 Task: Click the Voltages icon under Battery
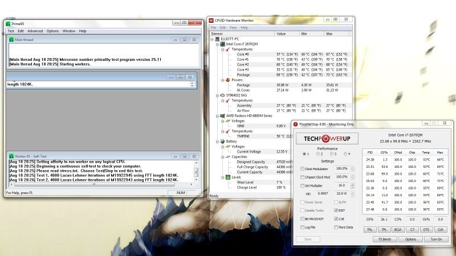pyautogui.click(x=227, y=147)
